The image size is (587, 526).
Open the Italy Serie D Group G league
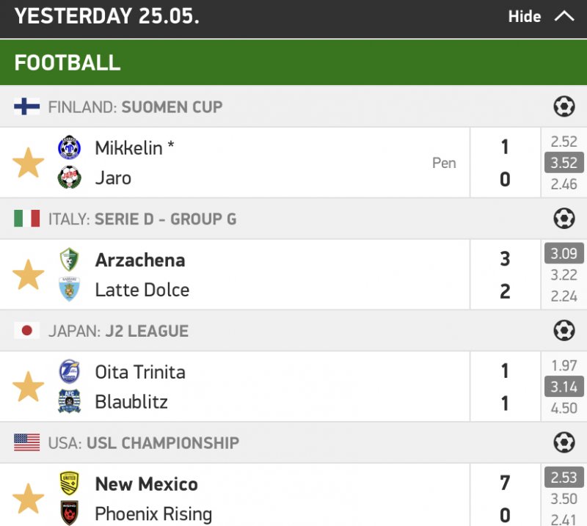[165, 219]
